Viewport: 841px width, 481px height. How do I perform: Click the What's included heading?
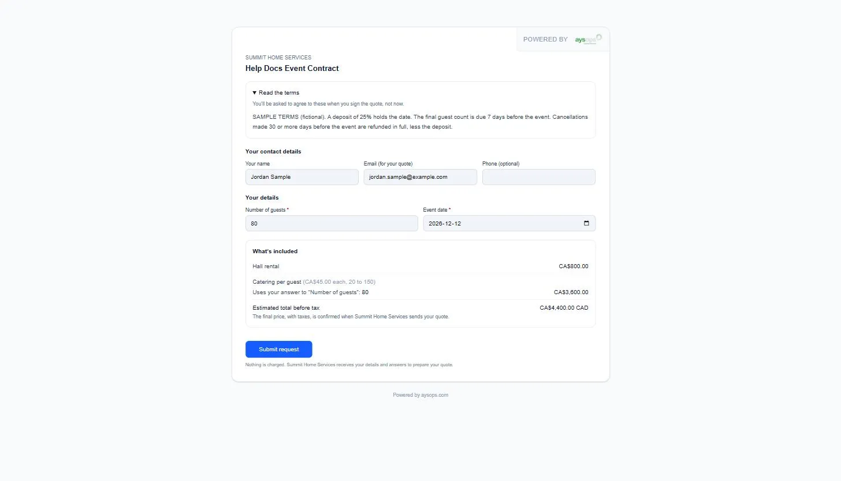(275, 251)
